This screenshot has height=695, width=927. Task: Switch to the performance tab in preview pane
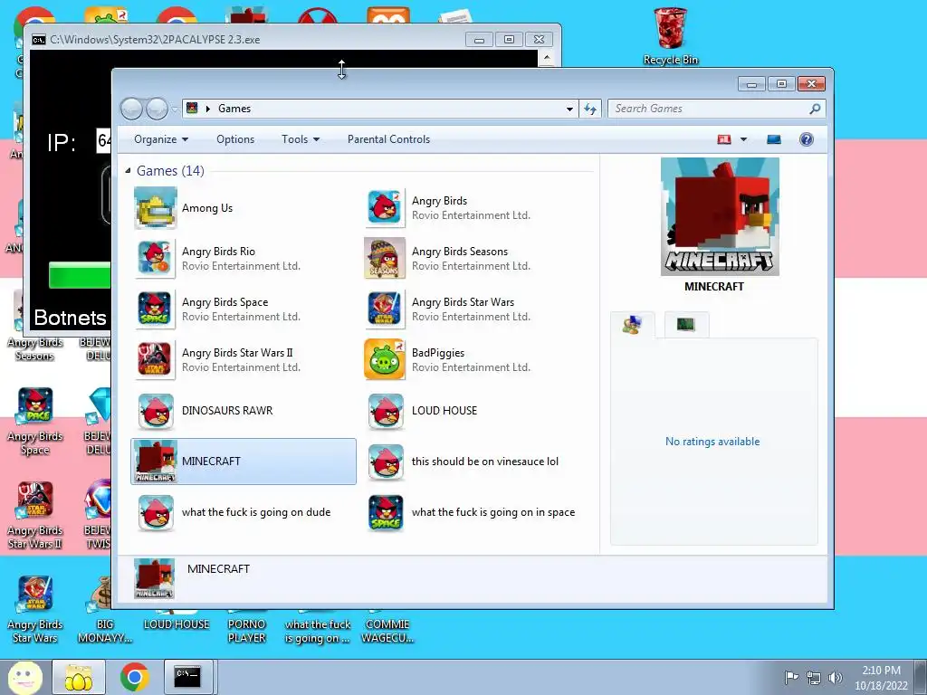pyautogui.click(x=686, y=325)
